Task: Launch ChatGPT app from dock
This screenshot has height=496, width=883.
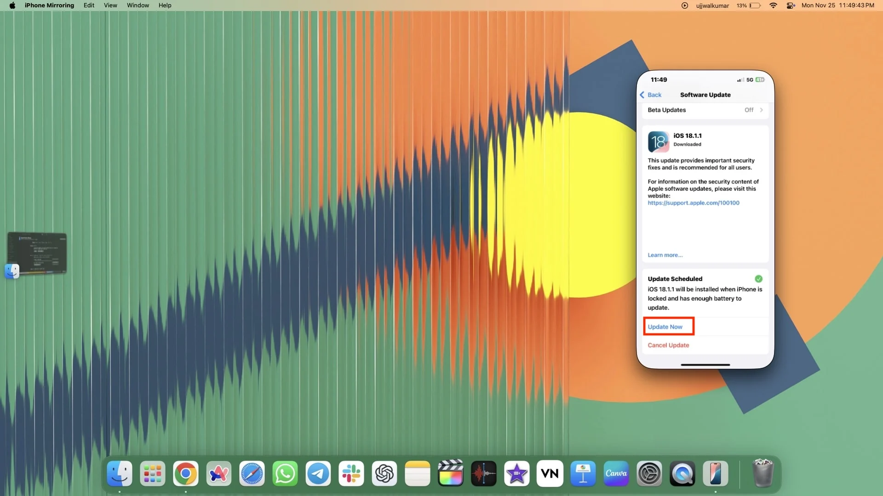Action: [384, 473]
